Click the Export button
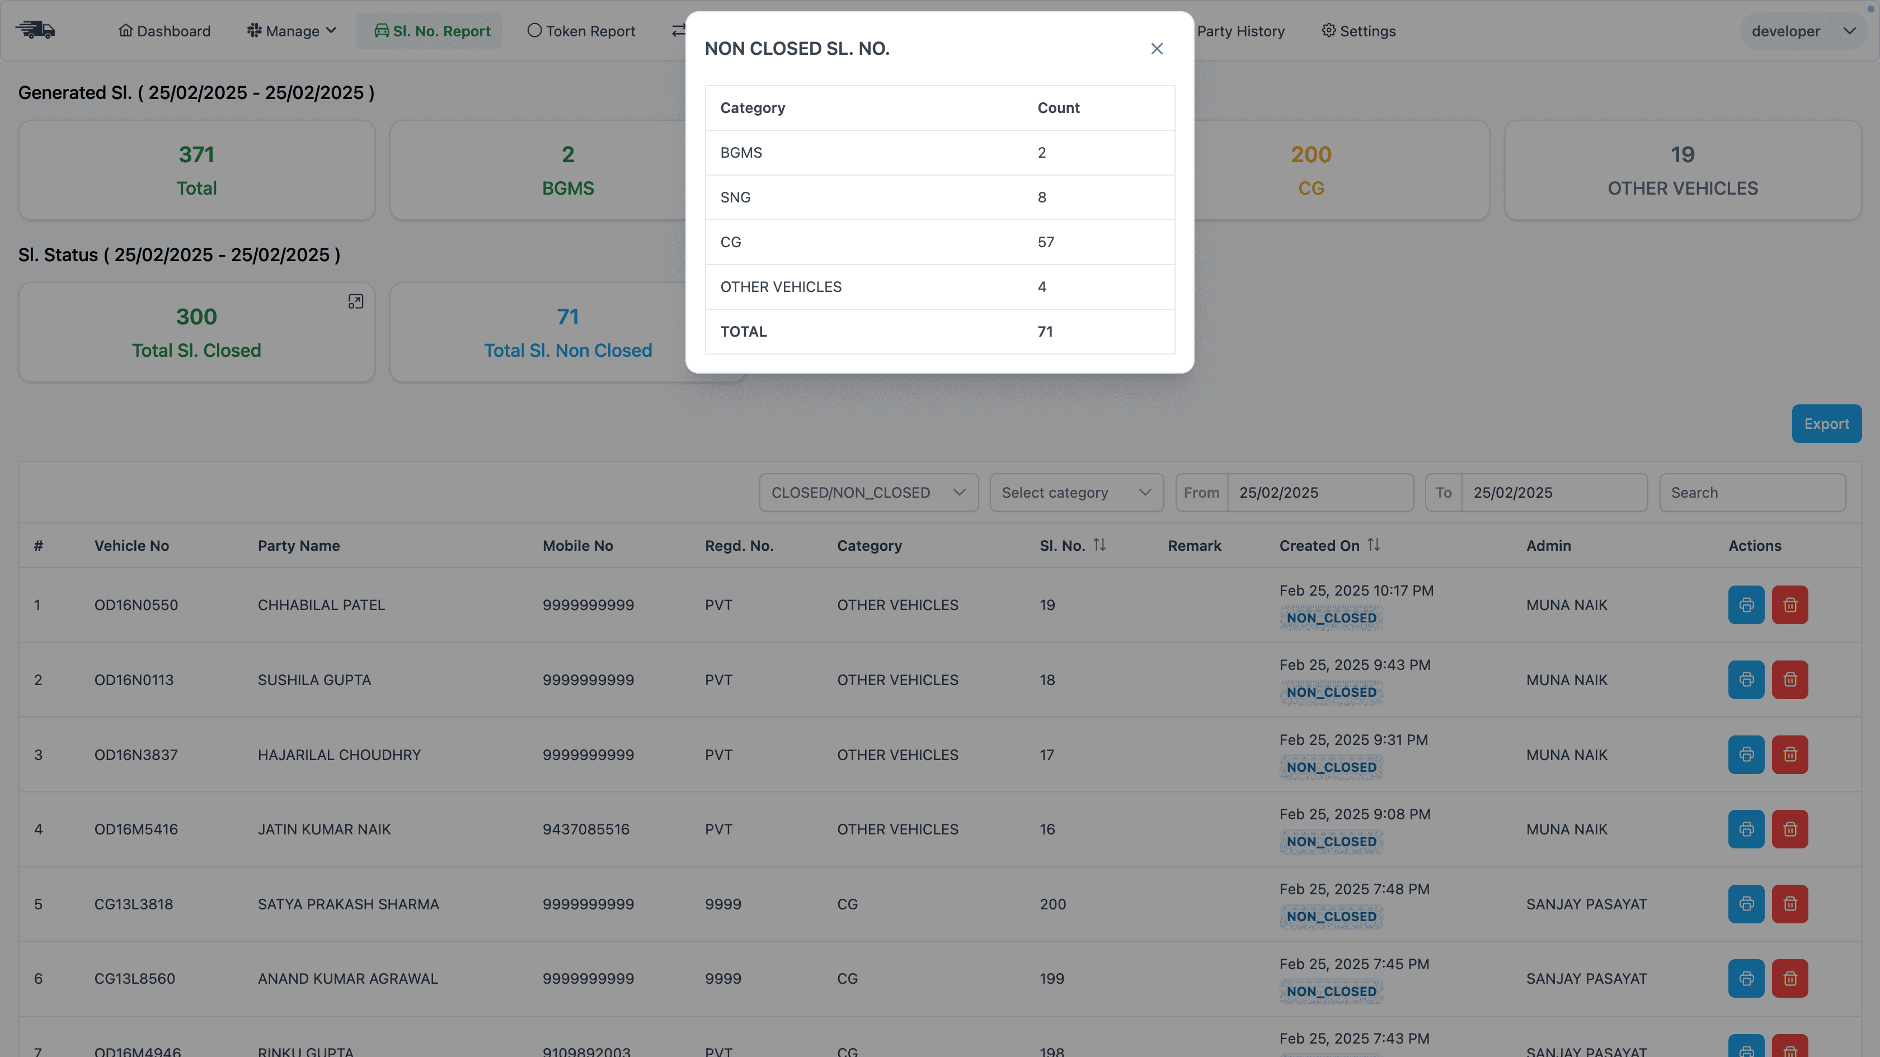The width and height of the screenshot is (1880, 1057). point(1826,423)
